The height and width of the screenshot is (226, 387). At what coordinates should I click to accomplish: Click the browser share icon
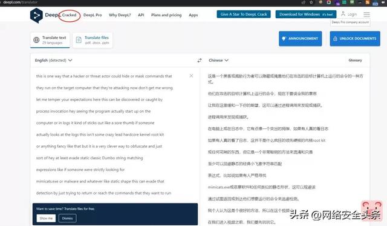304,2
